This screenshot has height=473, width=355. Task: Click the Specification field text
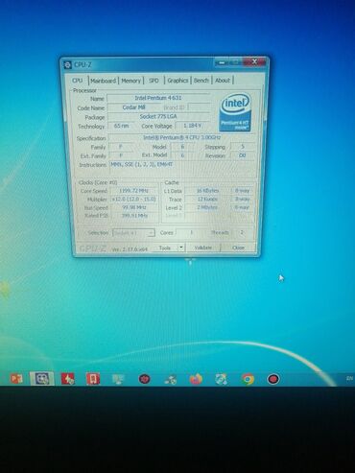(x=181, y=137)
